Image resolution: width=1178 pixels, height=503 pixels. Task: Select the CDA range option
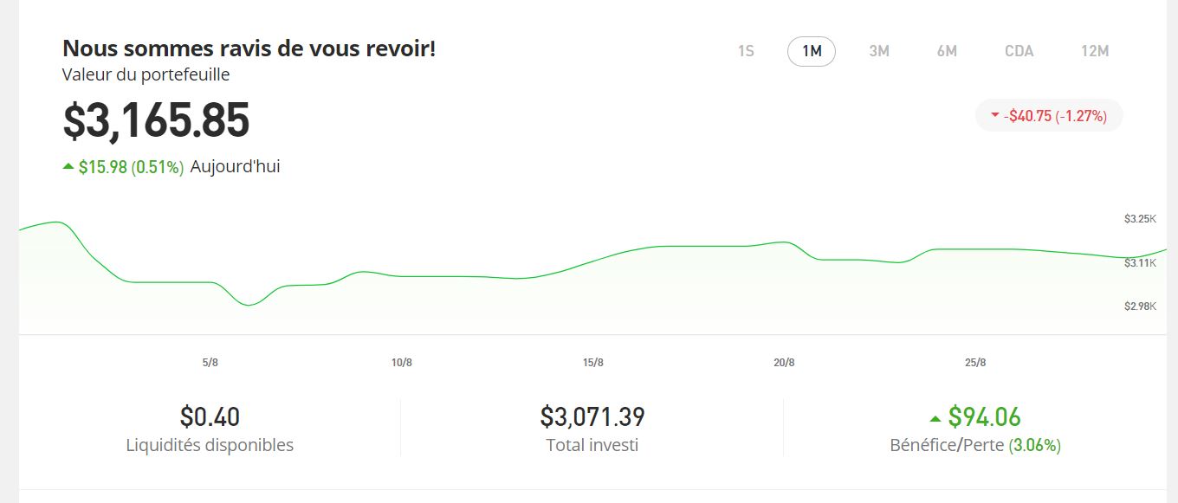(1019, 51)
